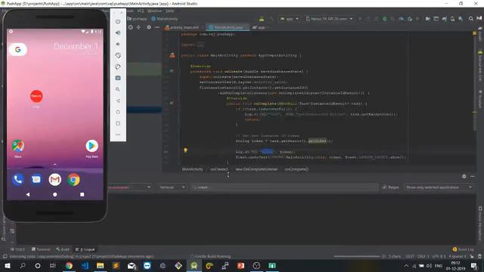Viewport: 484px width, 272px height.
Task: Open the Build tool window tab
Action: (63, 249)
